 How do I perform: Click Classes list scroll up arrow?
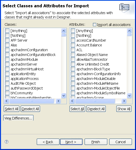click(x=63, y=31)
